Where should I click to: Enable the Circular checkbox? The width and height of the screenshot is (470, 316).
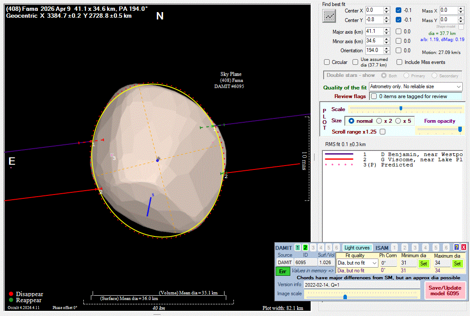(x=327, y=62)
